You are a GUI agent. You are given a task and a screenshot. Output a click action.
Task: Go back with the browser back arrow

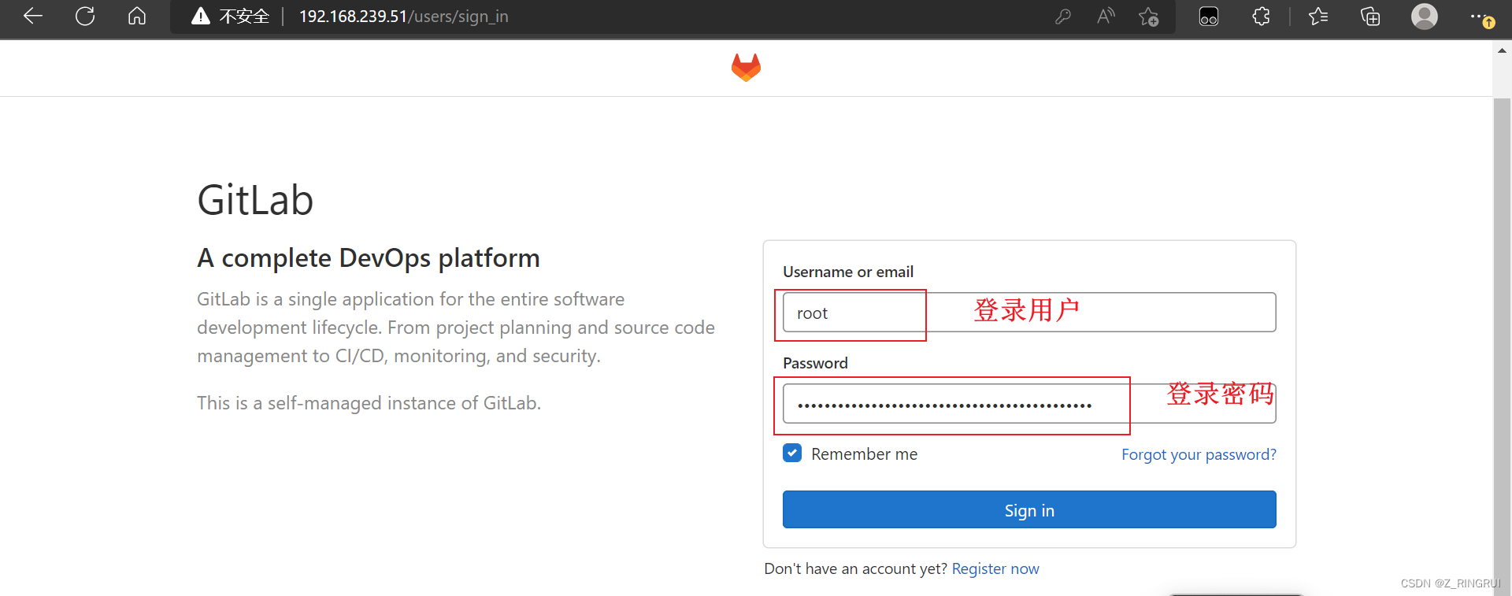33,16
